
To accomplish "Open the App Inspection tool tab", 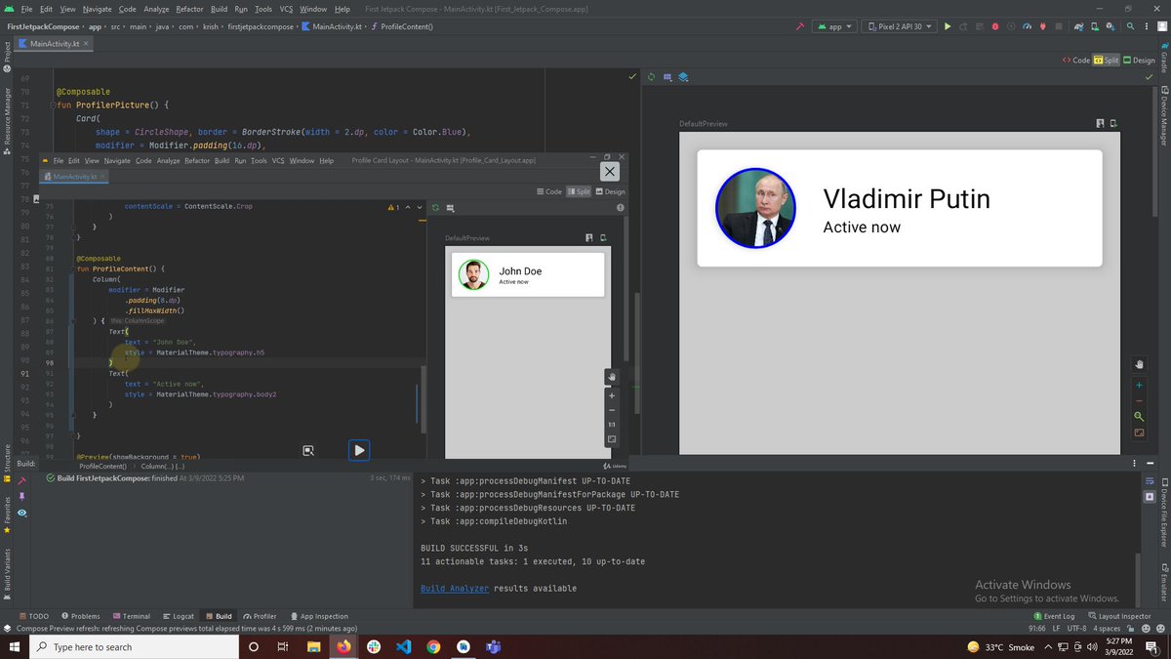I will (319, 616).
